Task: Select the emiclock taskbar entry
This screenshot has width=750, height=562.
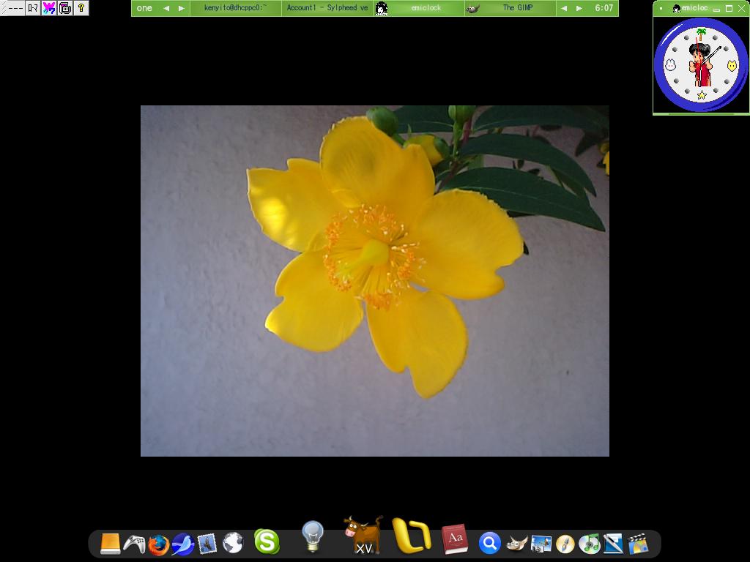Action: [426, 8]
